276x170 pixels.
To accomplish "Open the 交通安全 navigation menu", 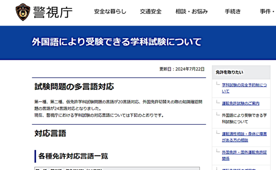I will pyautogui.click(x=151, y=12).
